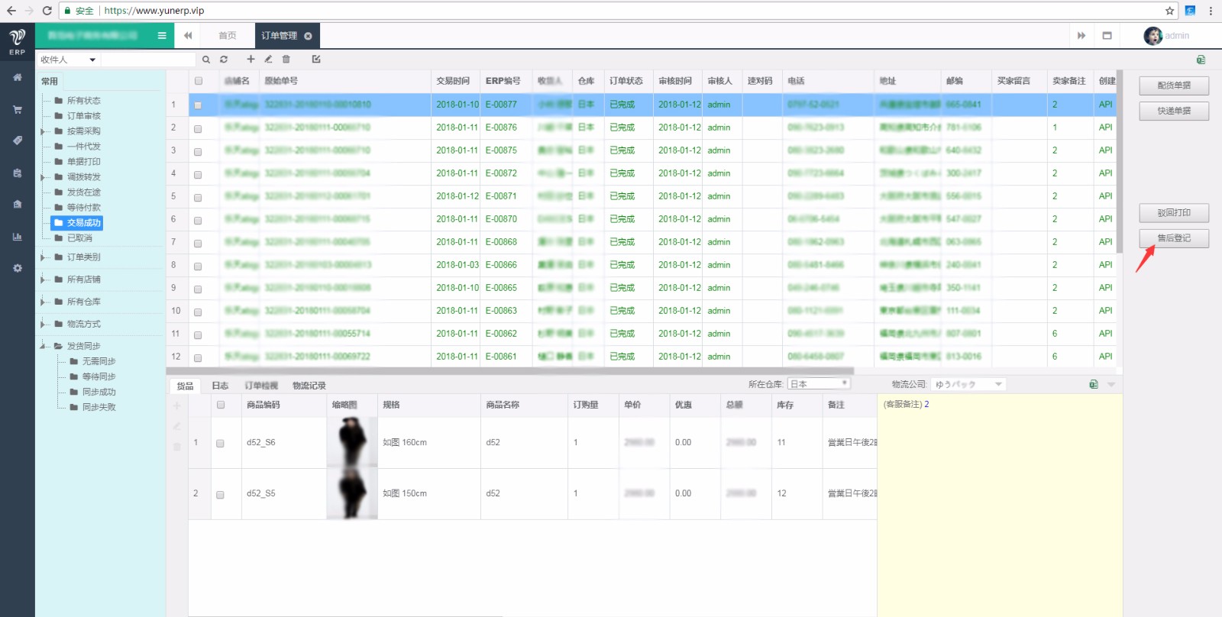Click browser reload button
1222x617 pixels.
[47, 11]
